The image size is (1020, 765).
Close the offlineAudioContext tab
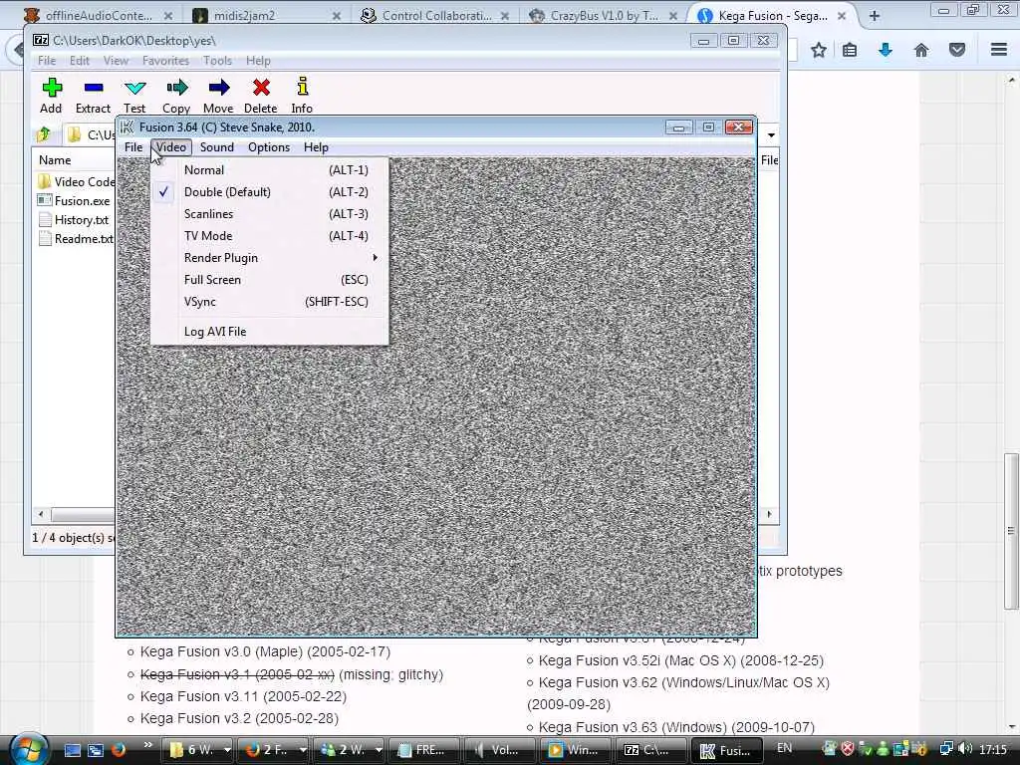click(167, 16)
